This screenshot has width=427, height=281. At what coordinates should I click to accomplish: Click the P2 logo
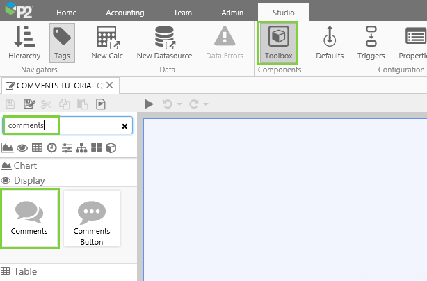[19, 10]
